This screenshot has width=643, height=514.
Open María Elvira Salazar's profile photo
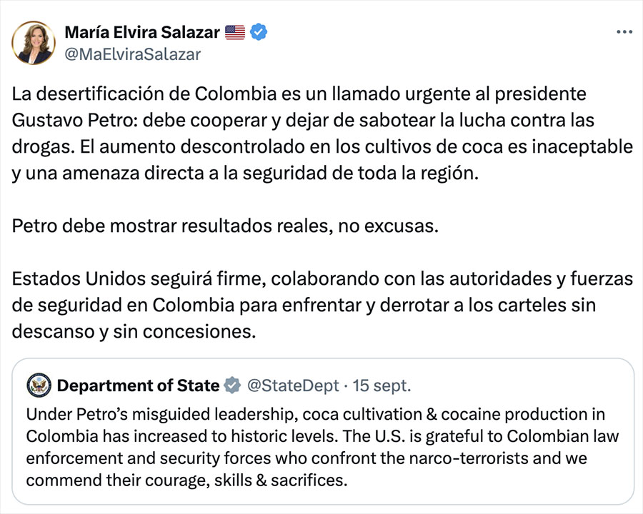(34, 42)
